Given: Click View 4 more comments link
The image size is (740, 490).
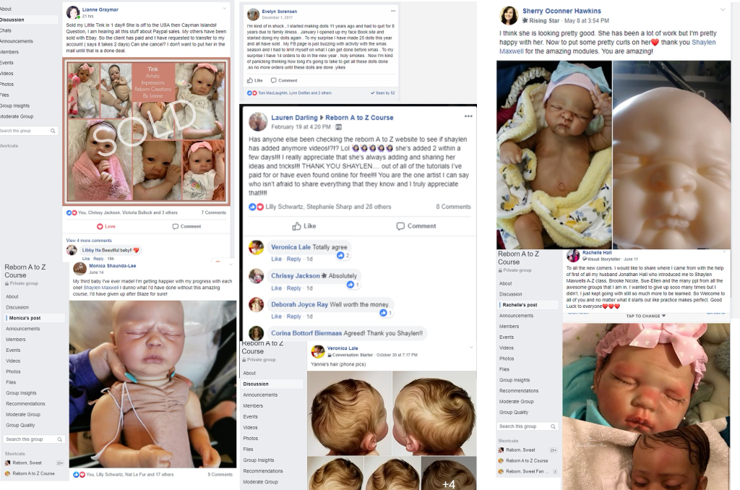Looking at the screenshot, I should (89, 240).
